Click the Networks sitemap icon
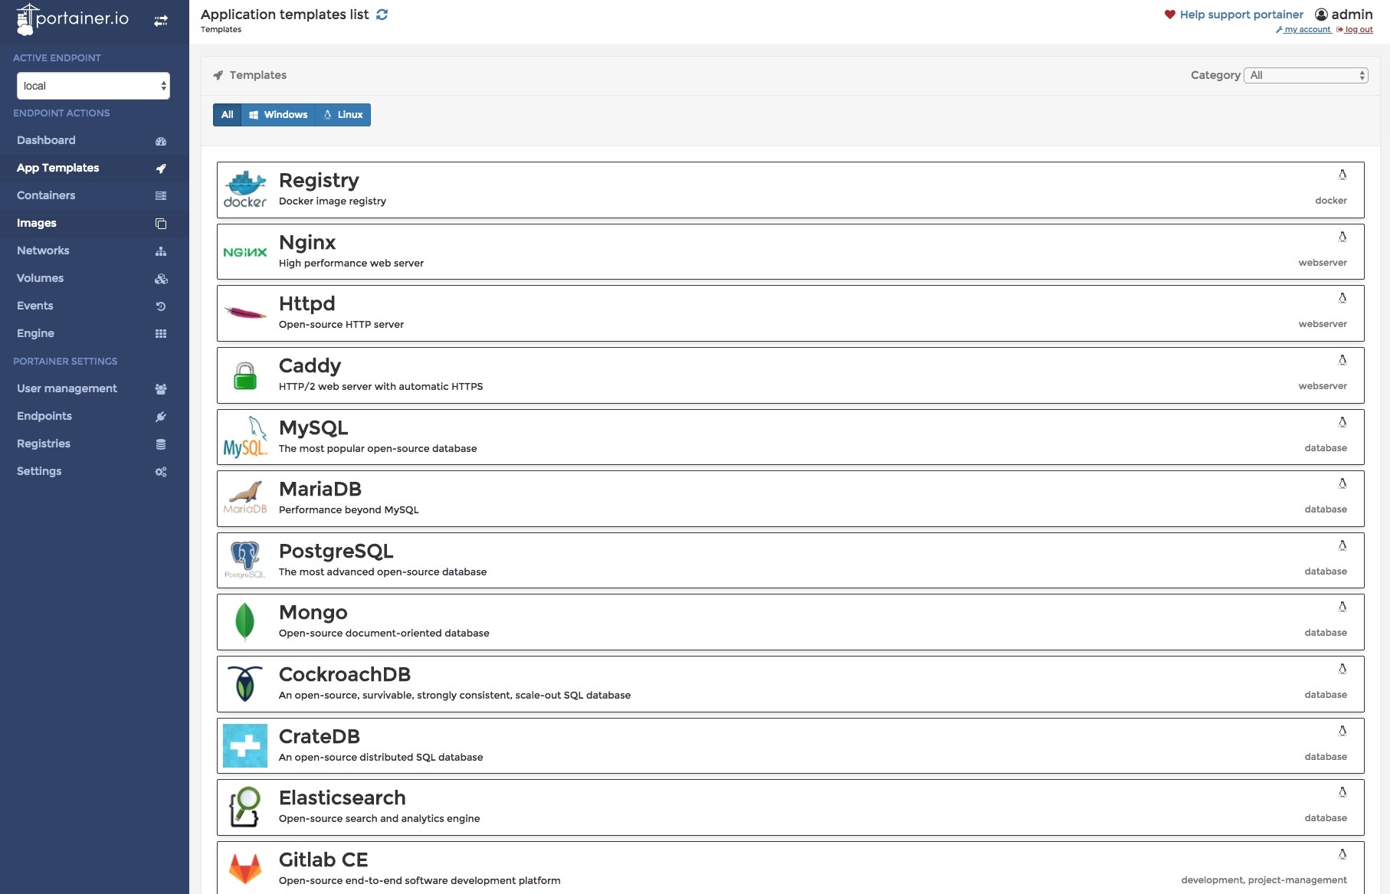 pyautogui.click(x=161, y=251)
